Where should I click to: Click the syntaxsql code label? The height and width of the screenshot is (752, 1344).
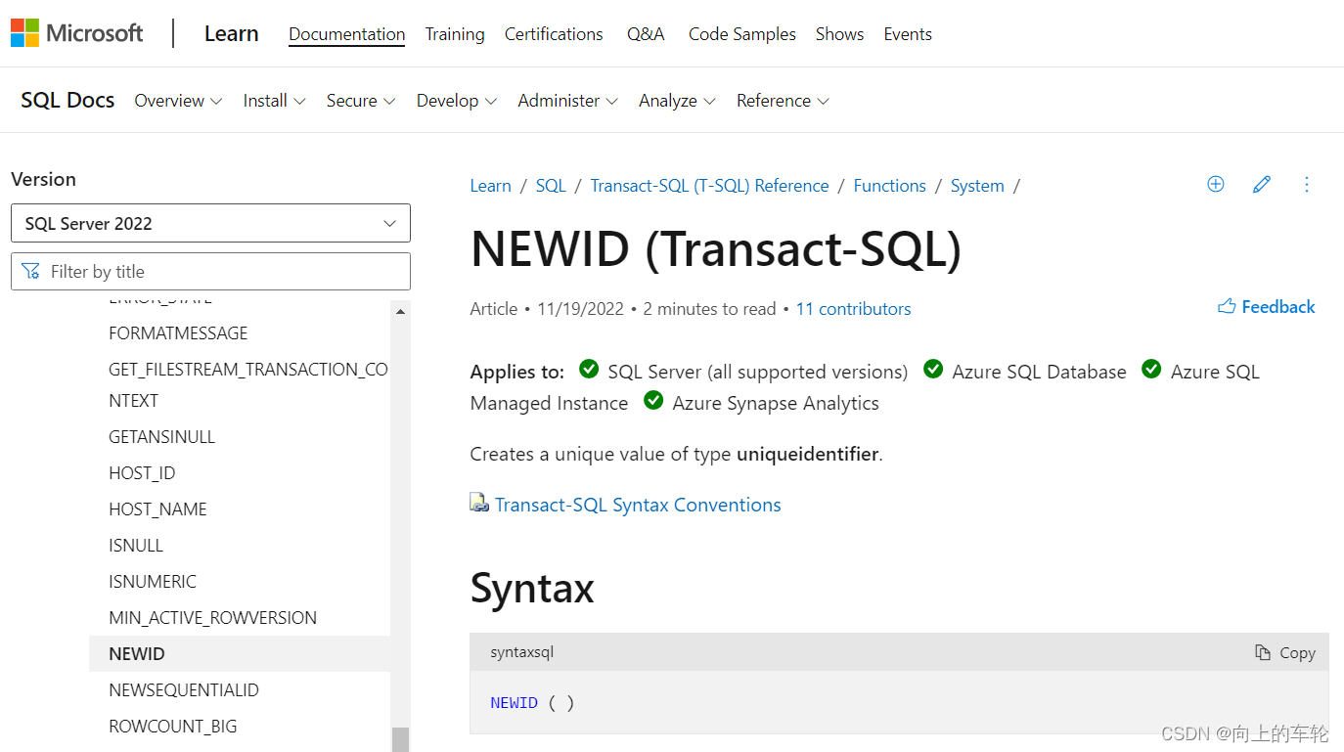pyautogui.click(x=521, y=652)
